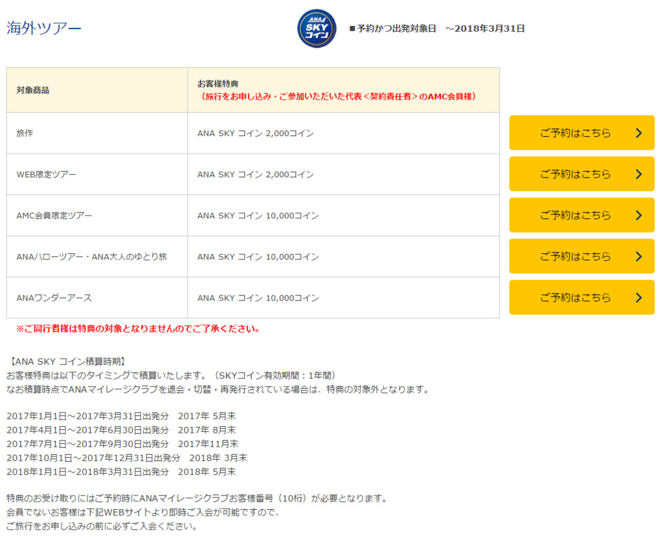This screenshot has width=663, height=537.
Task: Click the arrow icon in AMC会員限定ツアー row button
Action: click(638, 215)
